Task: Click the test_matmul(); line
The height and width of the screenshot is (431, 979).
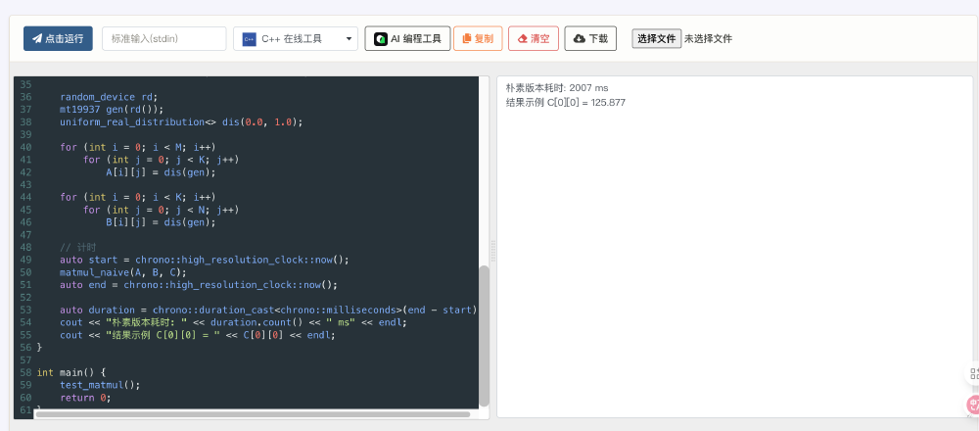Action: [x=100, y=385]
